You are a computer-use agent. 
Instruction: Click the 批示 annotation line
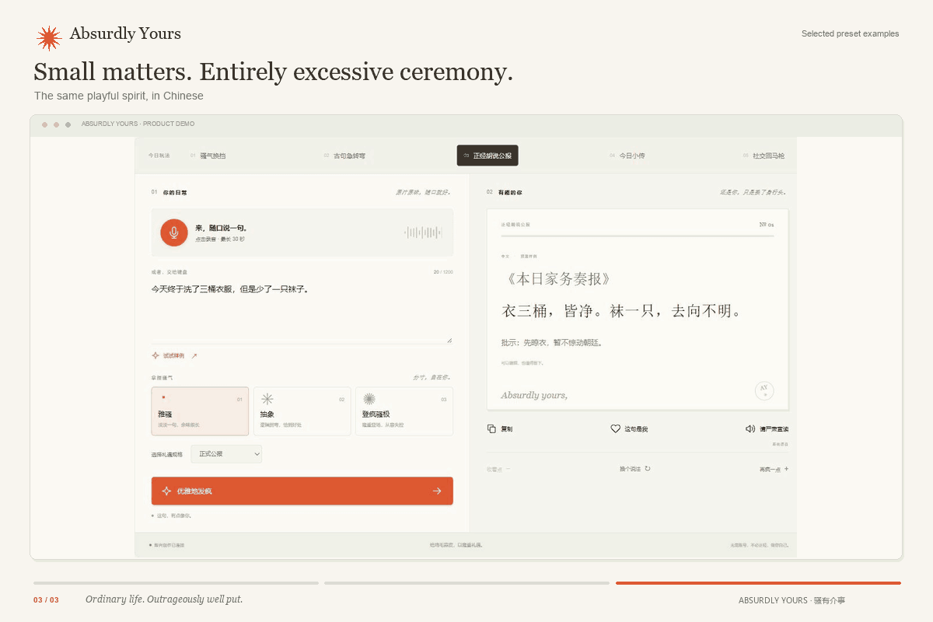coord(552,342)
